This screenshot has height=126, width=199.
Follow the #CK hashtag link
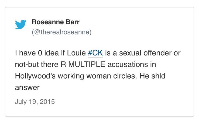click(95, 53)
